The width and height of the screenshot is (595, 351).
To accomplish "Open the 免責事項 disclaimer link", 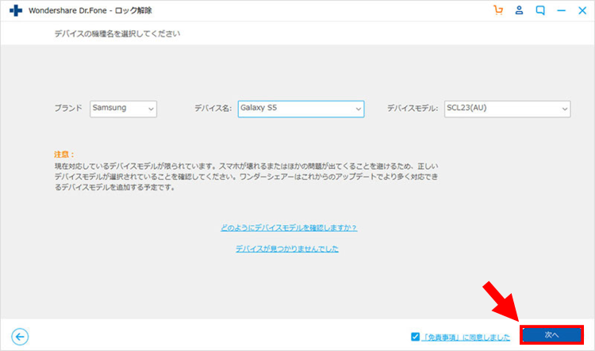I will [x=466, y=337].
